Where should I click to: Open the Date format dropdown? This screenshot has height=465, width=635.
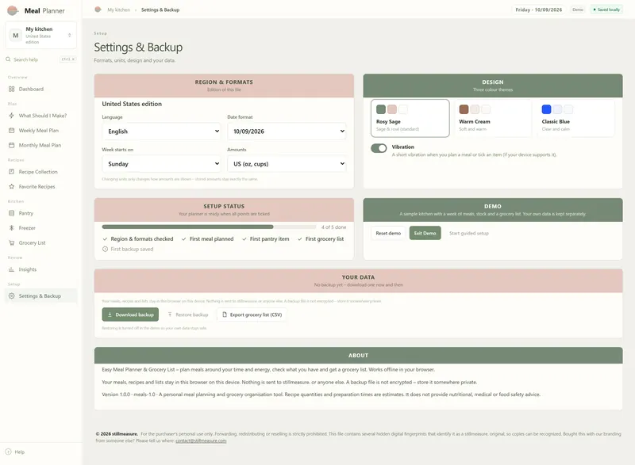pos(287,131)
